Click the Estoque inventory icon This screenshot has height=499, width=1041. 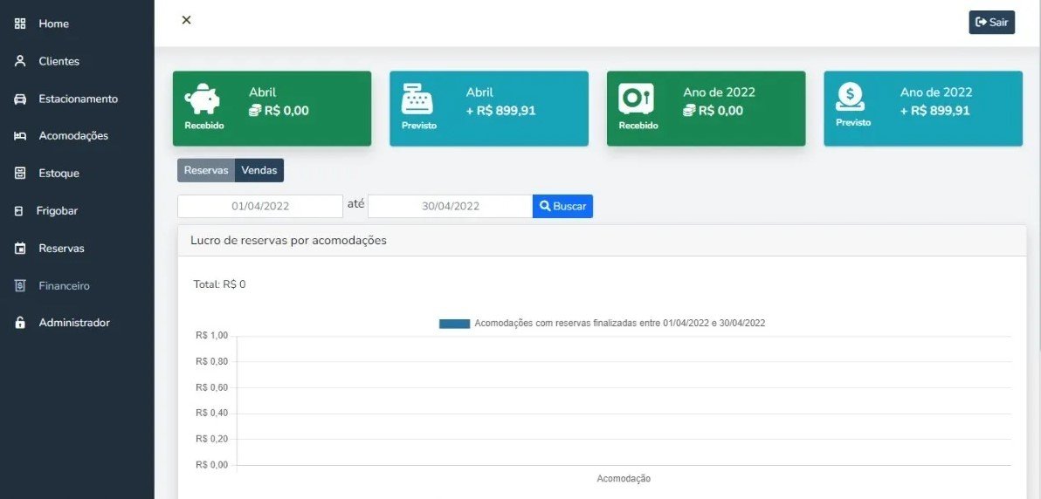coord(20,174)
